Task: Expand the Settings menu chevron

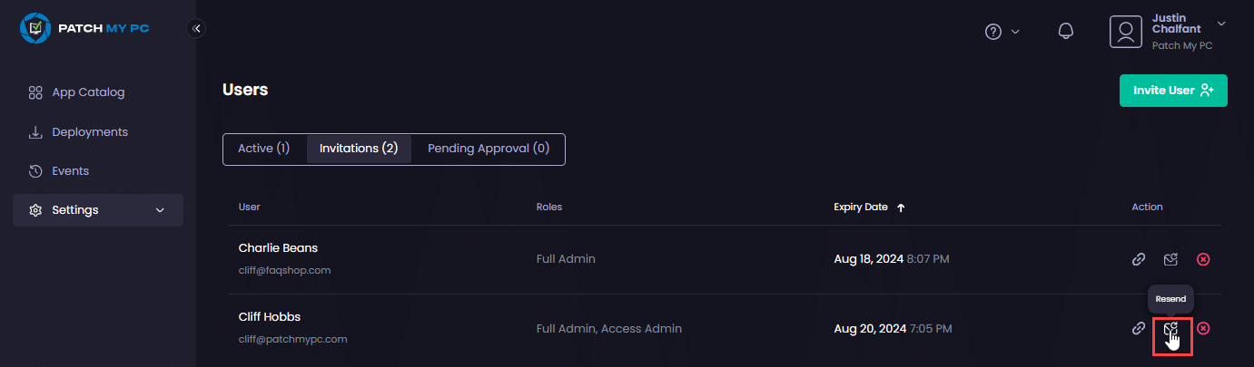Action: tap(161, 210)
